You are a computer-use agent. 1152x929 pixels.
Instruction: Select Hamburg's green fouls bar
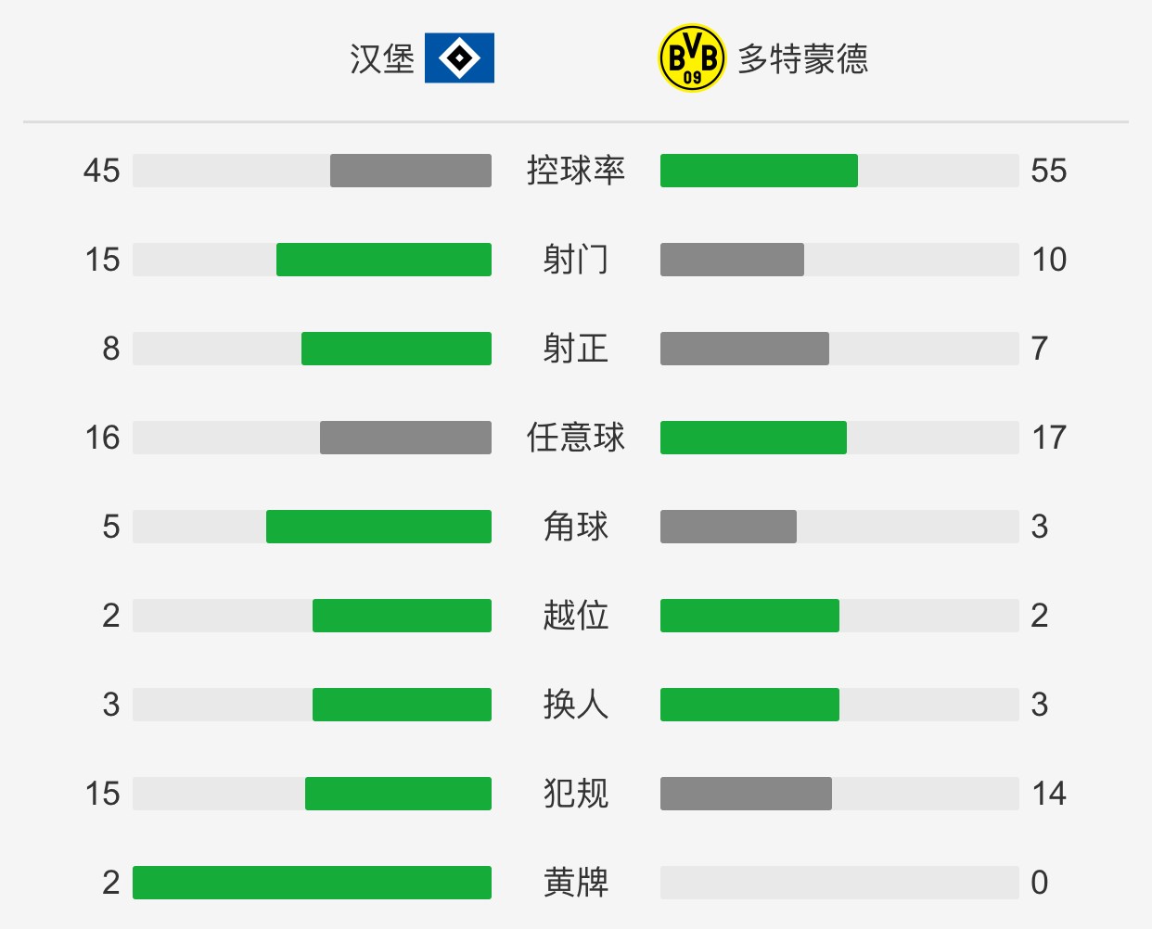(398, 794)
